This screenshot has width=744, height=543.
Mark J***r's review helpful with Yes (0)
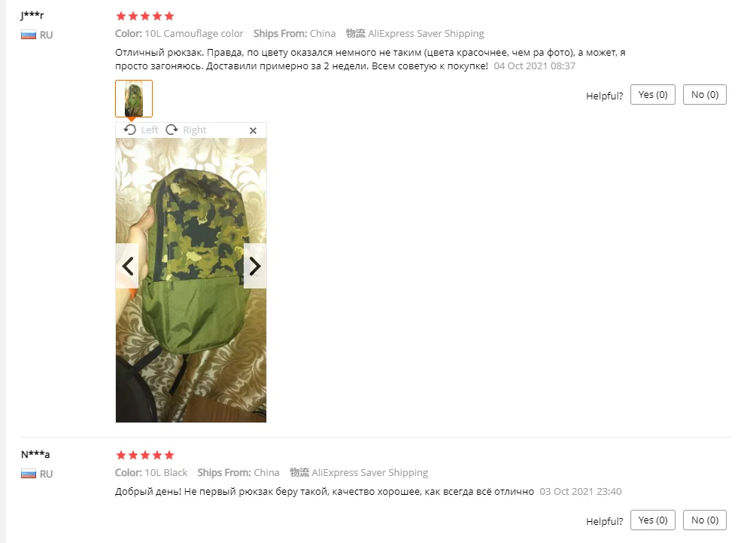coord(652,95)
